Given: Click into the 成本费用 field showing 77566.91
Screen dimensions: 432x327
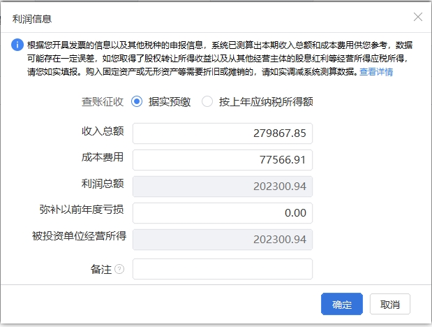Looking at the screenshot, I should pyautogui.click(x=223, y=160).
